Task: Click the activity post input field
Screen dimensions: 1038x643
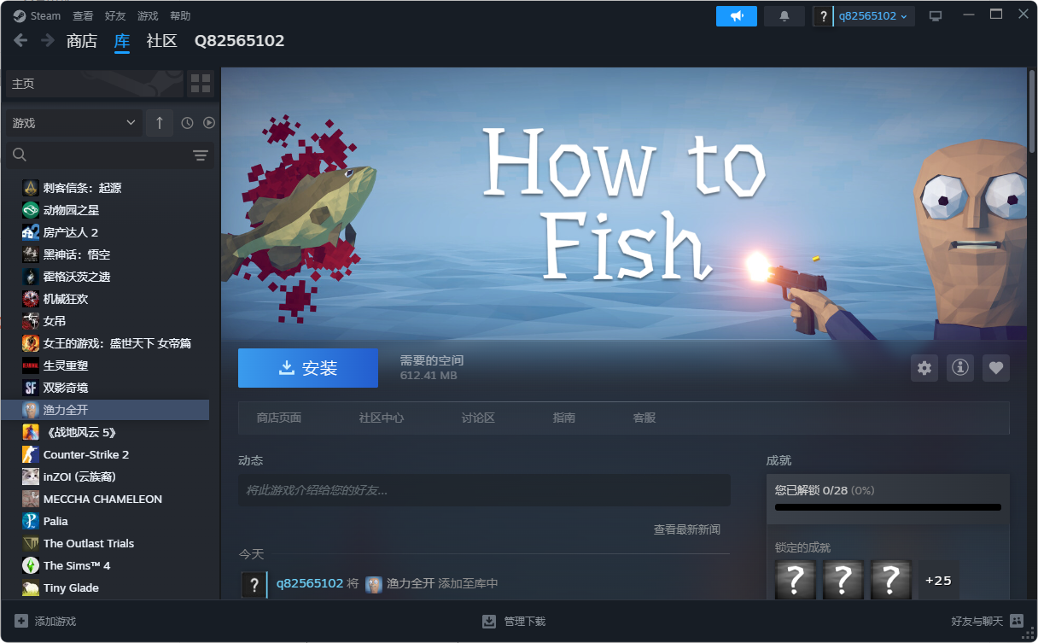Action: (x=484, y=490)
